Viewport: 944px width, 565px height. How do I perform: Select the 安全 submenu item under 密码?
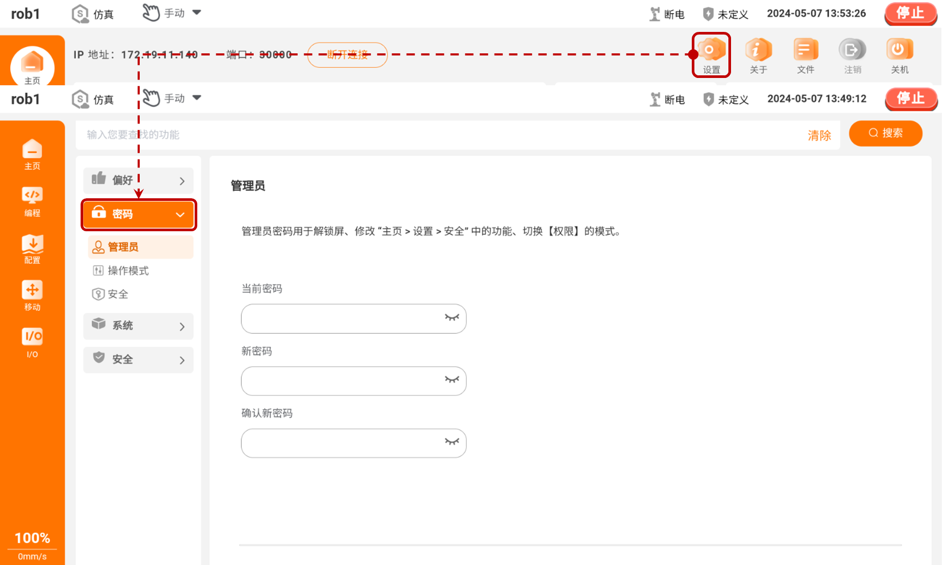pyautogui.click(x=110, y=294)
